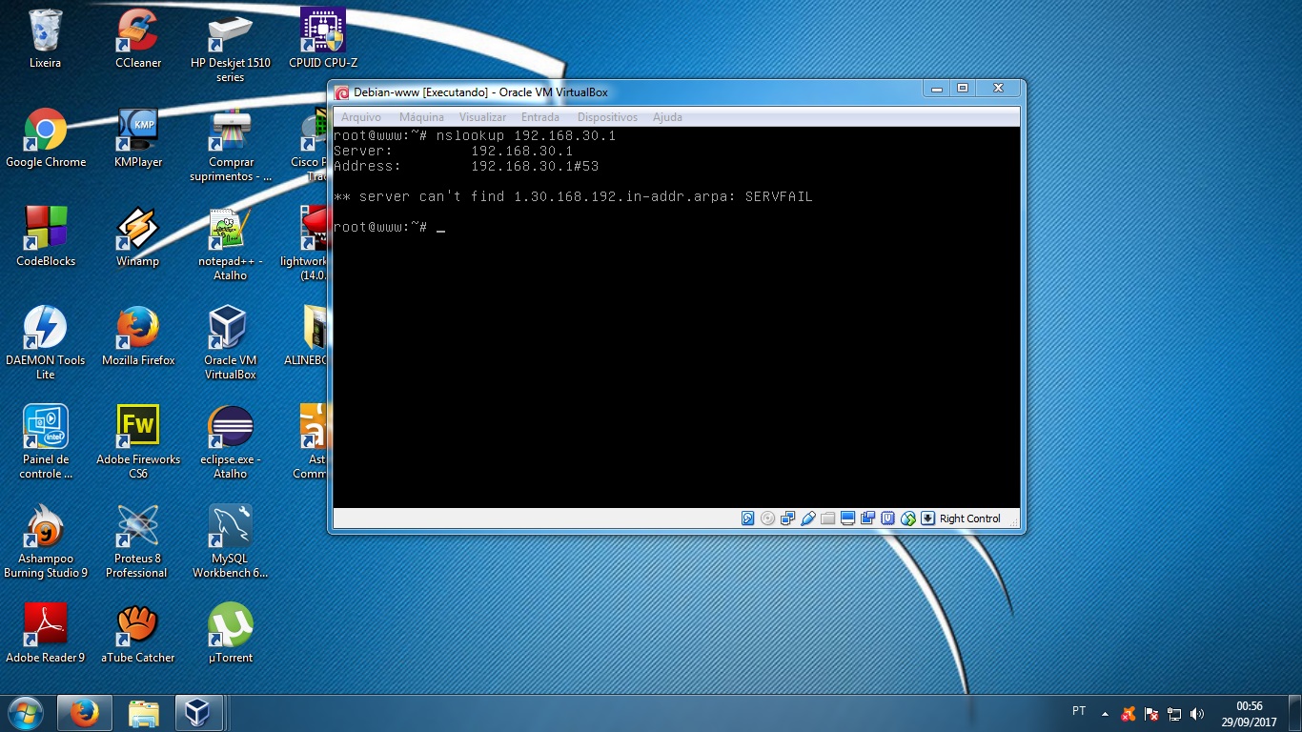The height and width of the screenshot is (732, 1302).
Task: Click the display monitor status icon
Action: point(848,518)
